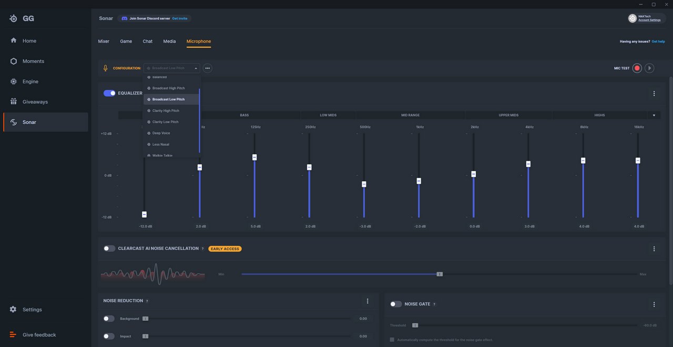The width and height of the screenshot is (673, 347).
Task: Open the Home page icon in sidebar
Action: pos(13,40)
